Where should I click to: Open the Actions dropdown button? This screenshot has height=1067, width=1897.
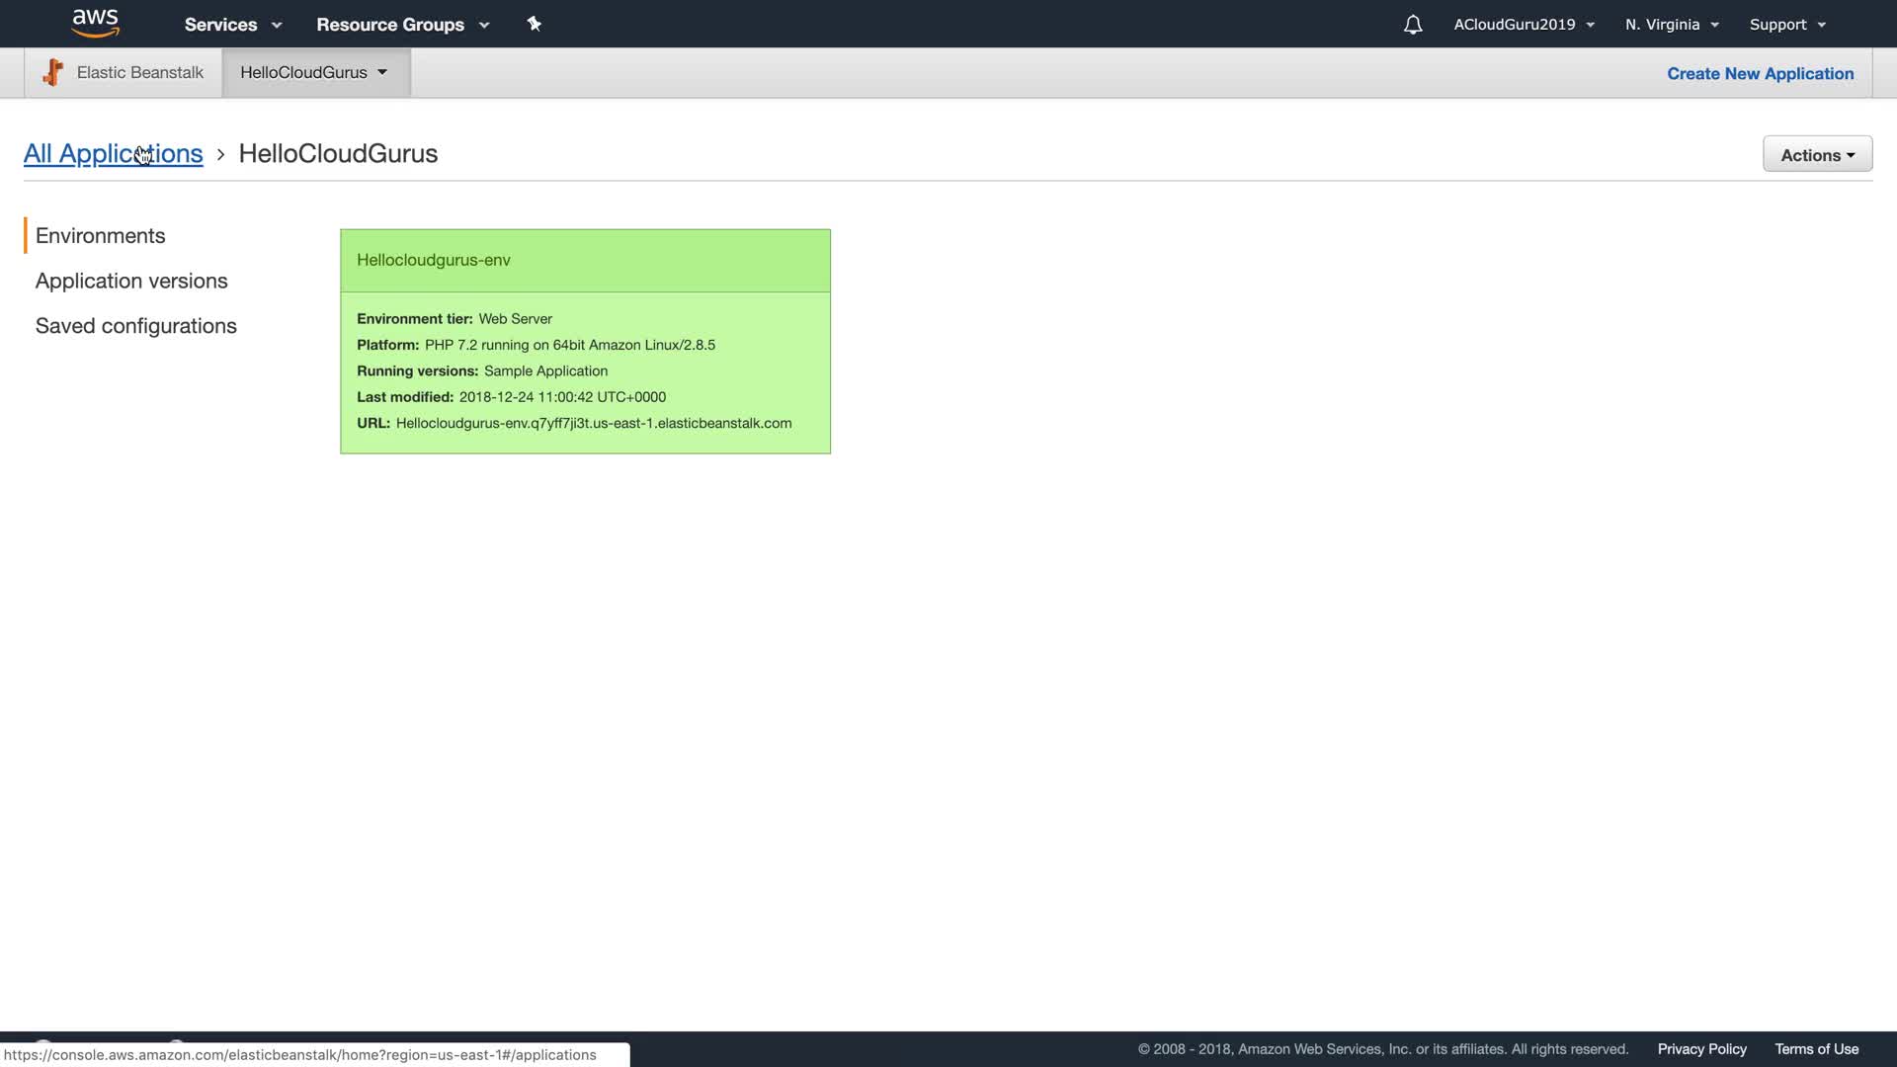point(1817,155)
